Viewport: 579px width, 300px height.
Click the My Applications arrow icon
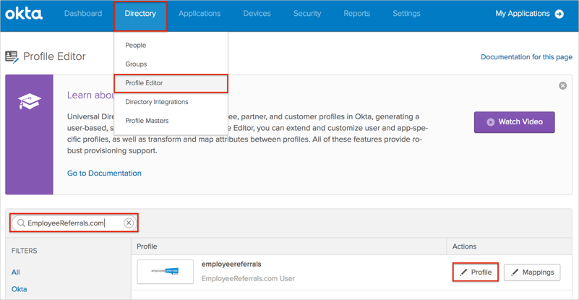tap(559, 14)
